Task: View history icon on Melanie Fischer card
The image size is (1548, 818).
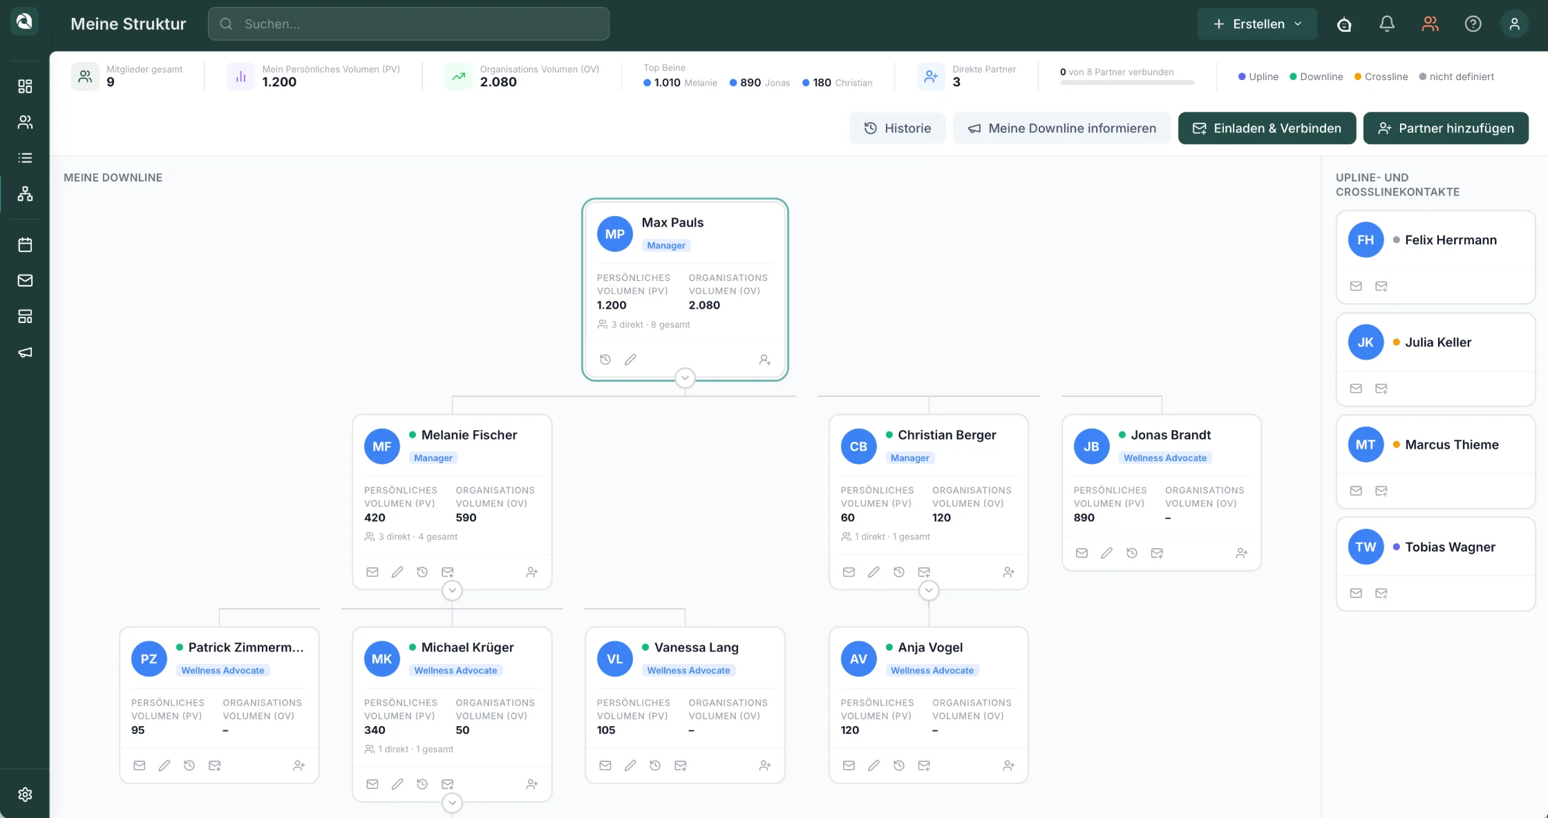Action: (422, 572)
